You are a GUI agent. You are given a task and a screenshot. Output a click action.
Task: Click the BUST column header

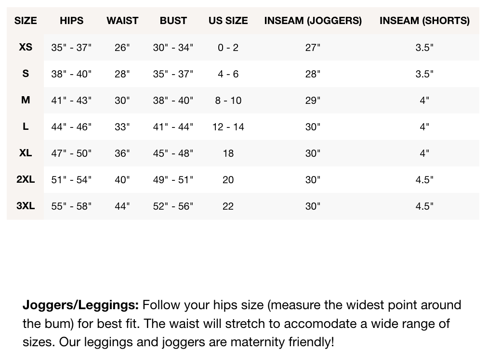pos(173,21)
